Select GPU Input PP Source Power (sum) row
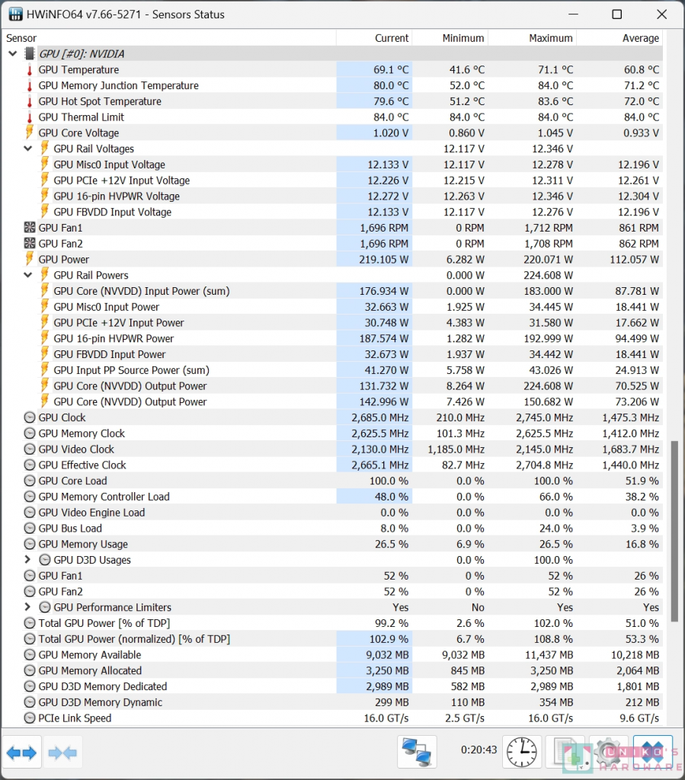Image resolution: width=685 pixels, height=780 pixels. pos(333,370)
